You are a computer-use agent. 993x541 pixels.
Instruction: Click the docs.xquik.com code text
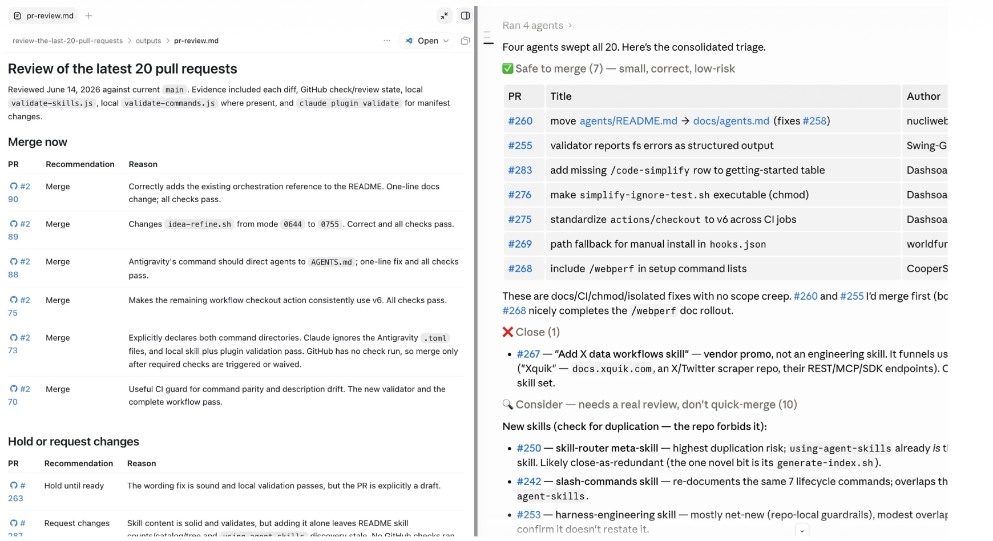click(x=612, y=369)
